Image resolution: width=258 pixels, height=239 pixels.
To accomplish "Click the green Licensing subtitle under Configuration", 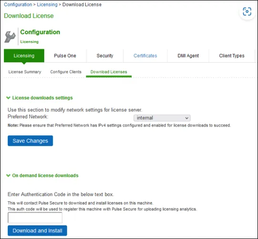I will (x=29, y=42).
